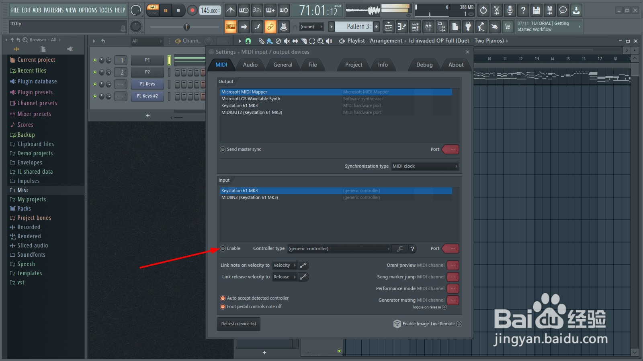Image resolution: width=643 pixels, height=361 pixels.
Task: Open the Controller type dropdown
Action: pyautogui.click(x=339, y=249)
